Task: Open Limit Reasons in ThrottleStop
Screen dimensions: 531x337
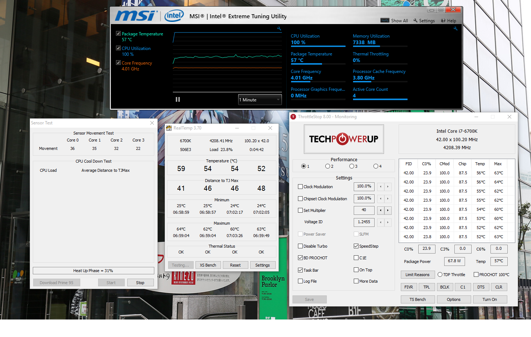Action: point(418,275)
